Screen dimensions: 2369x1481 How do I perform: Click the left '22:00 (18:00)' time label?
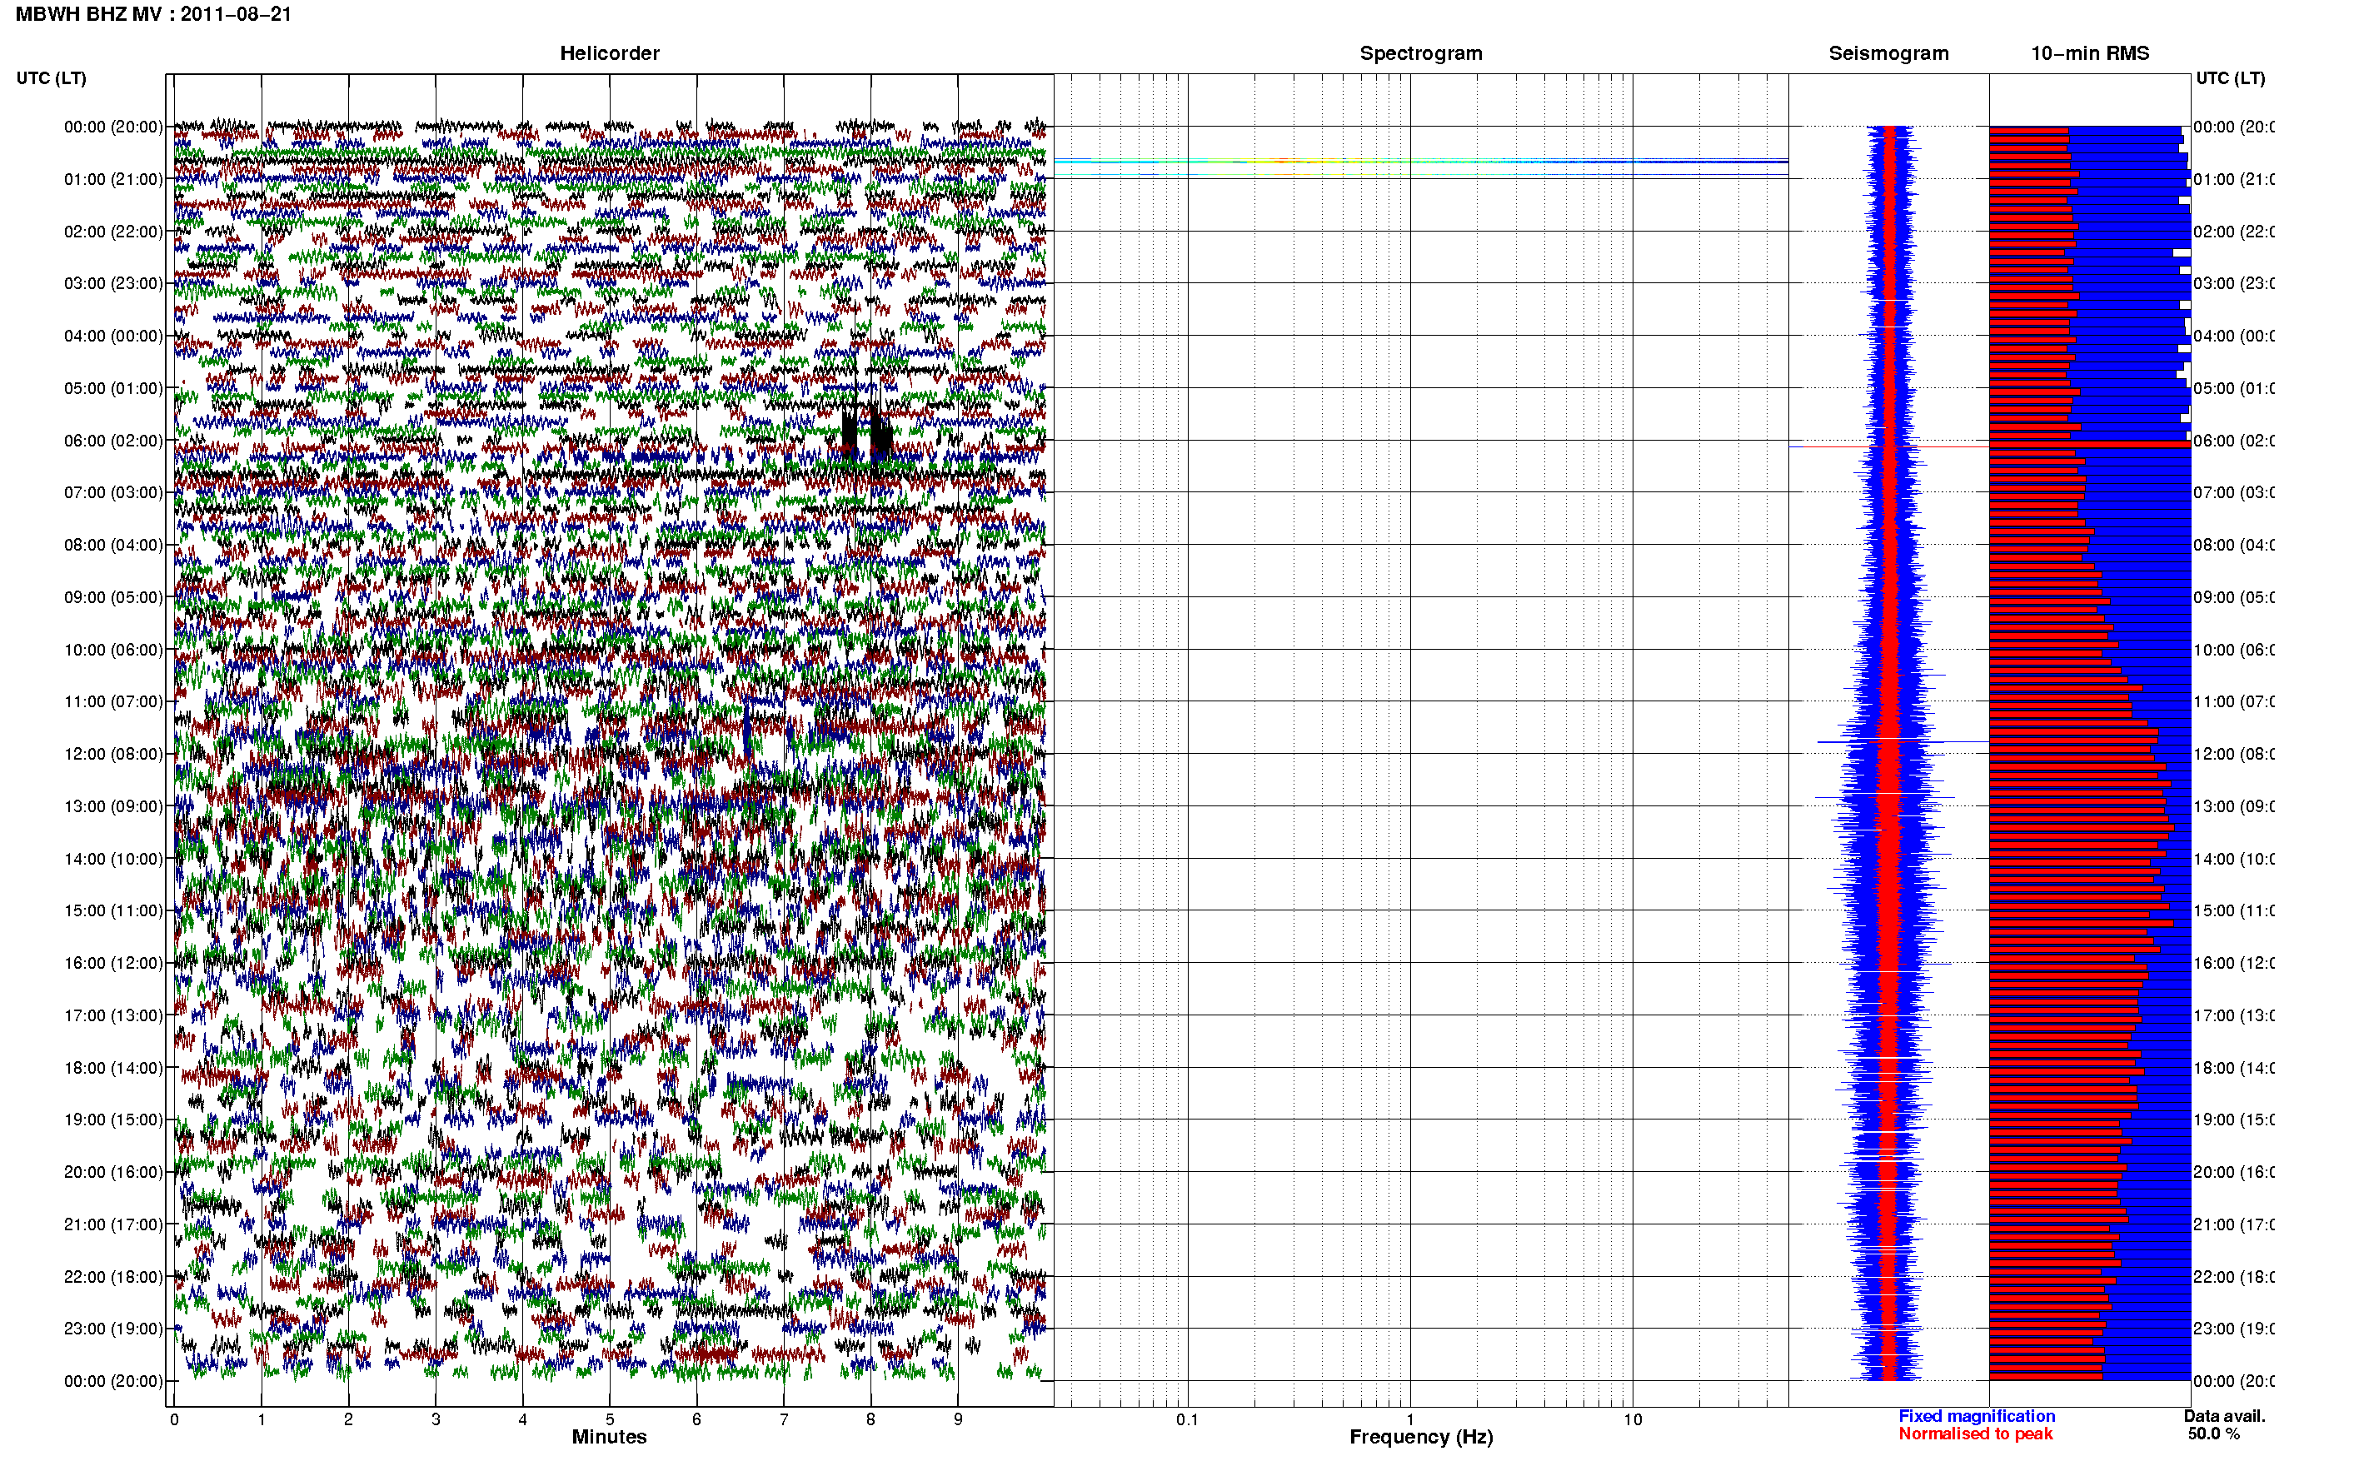113,1276
